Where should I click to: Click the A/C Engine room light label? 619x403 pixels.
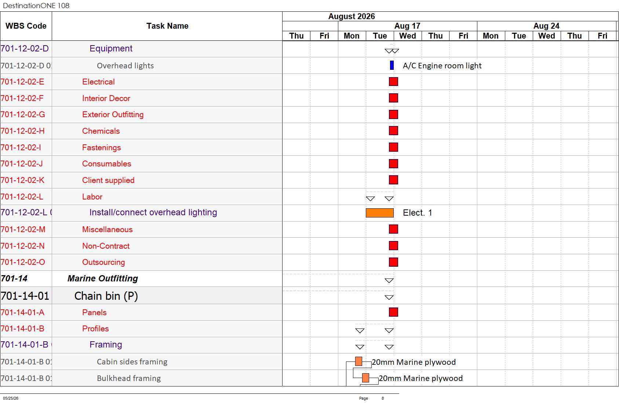[442, 66]
